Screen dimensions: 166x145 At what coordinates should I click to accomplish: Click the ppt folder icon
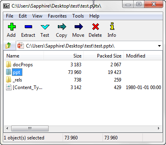point(8,72)
